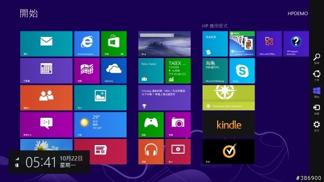Click the HPDEMO user account name
324x182 pixels.
point(298,14)
